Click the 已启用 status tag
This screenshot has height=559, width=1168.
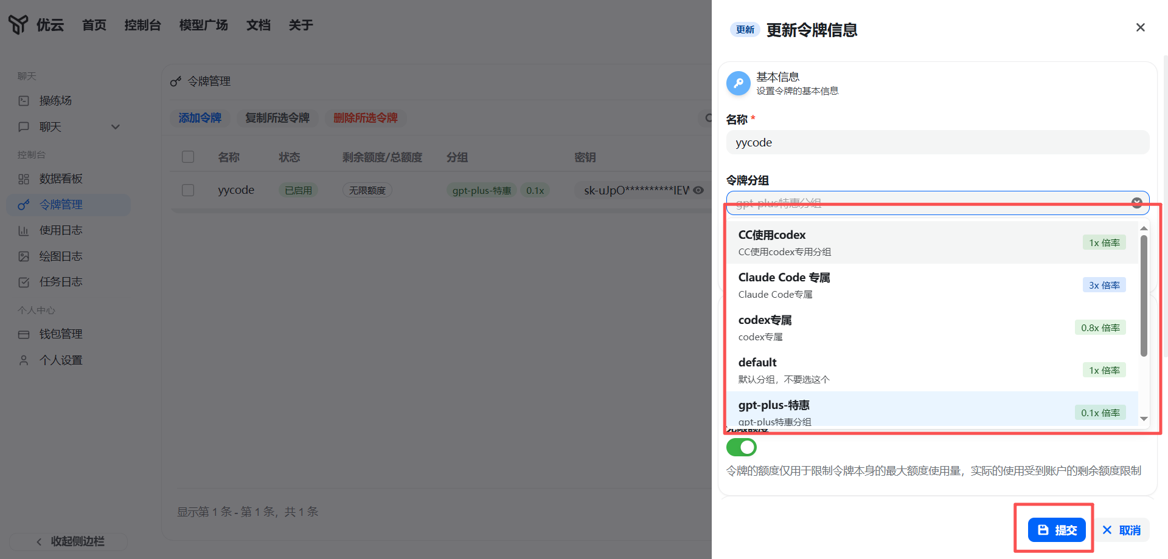(298, 190)
